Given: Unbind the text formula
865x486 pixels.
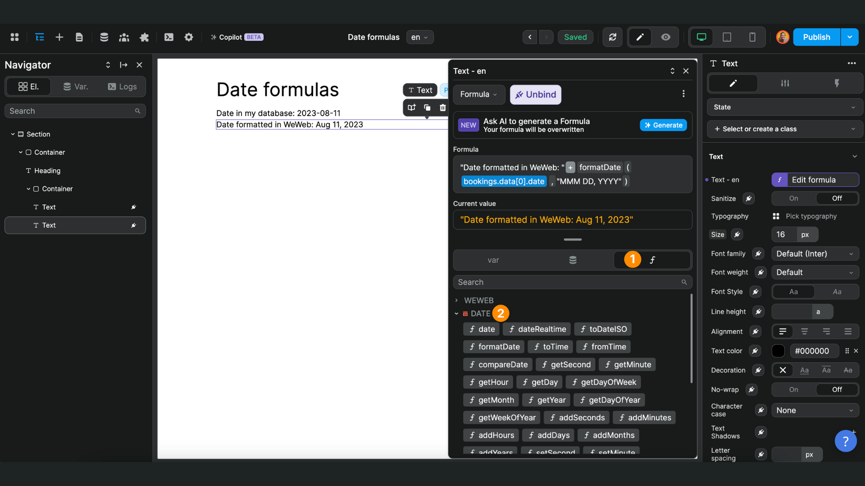Looking at the screenshot, I should click(535, 94).
